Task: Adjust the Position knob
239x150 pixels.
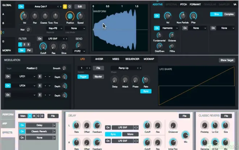Action: coord(70,16)
